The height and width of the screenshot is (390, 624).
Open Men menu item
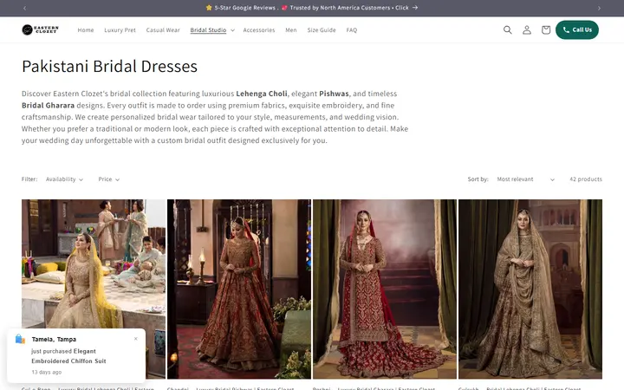click(291, 29)
